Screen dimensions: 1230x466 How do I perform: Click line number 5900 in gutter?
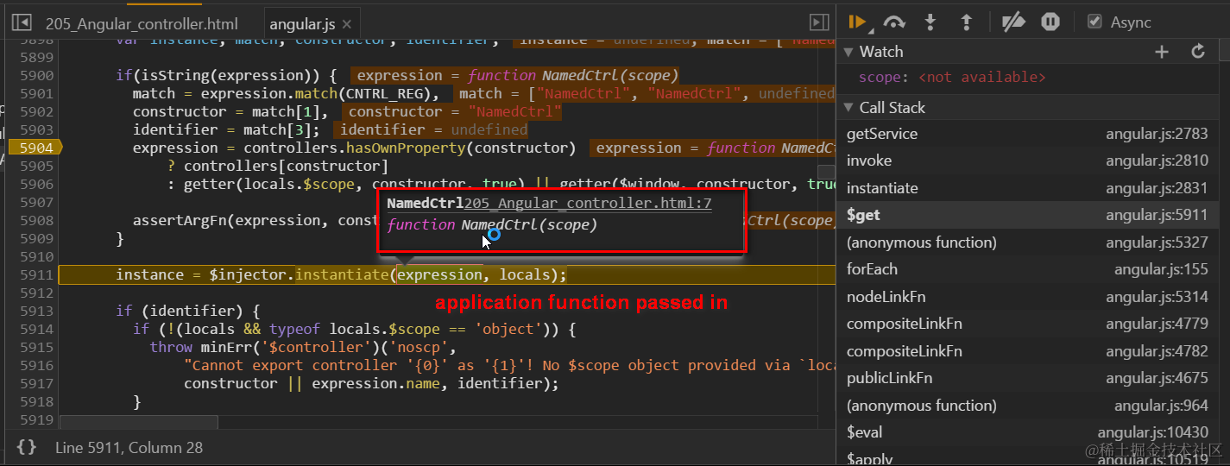[x=35, y=75]
